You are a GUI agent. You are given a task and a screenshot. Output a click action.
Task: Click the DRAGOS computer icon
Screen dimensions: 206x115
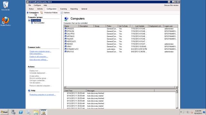[x=65, y=28]
